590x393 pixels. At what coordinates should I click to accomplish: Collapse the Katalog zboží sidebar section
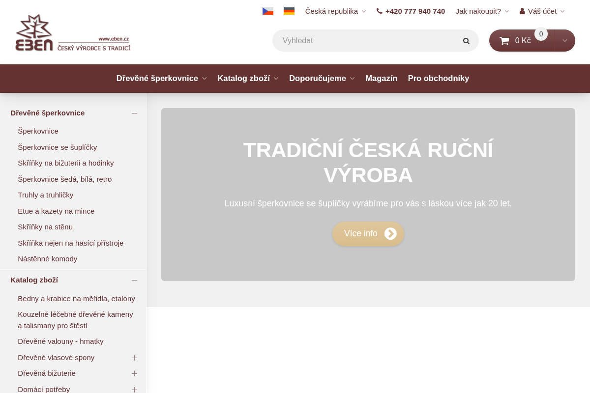[x=134, y=280]
